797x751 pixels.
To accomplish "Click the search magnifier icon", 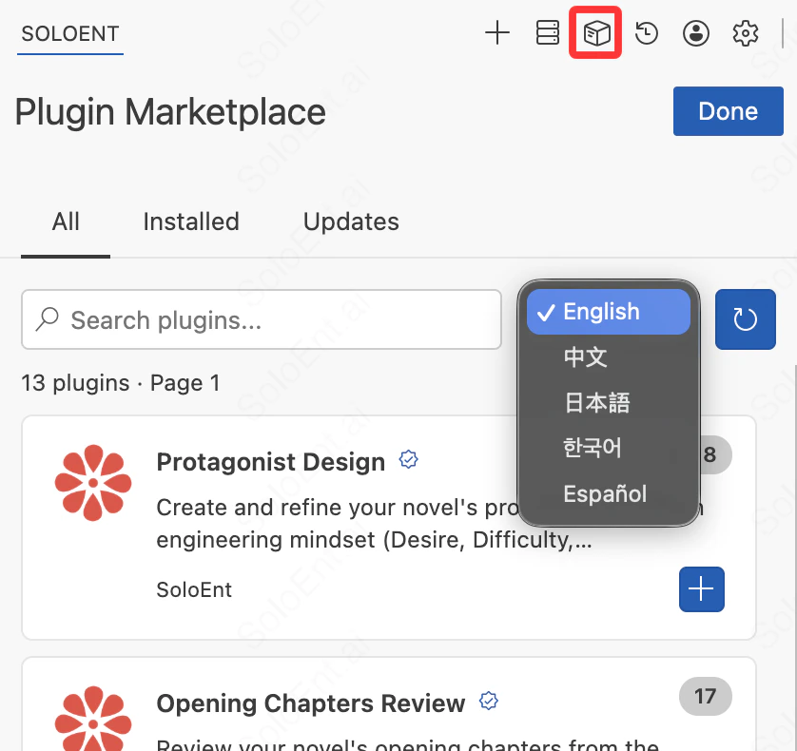I will coord(48,319).
